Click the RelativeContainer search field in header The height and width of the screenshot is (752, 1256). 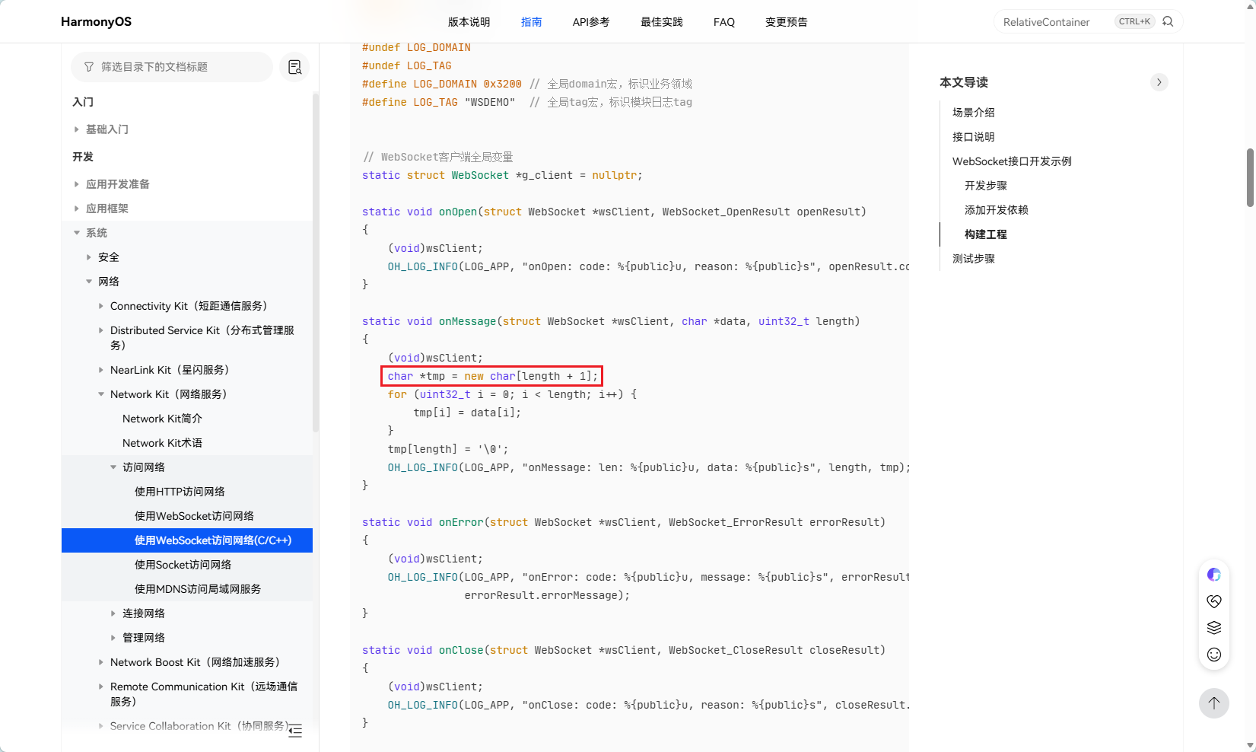1054,22
